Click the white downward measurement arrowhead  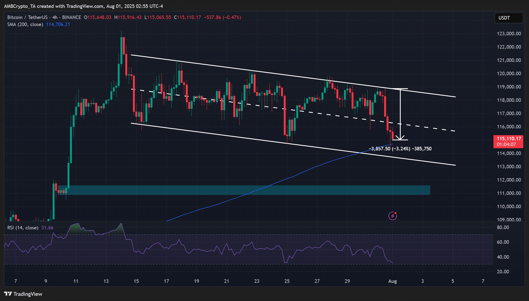[x=400, y=137]
